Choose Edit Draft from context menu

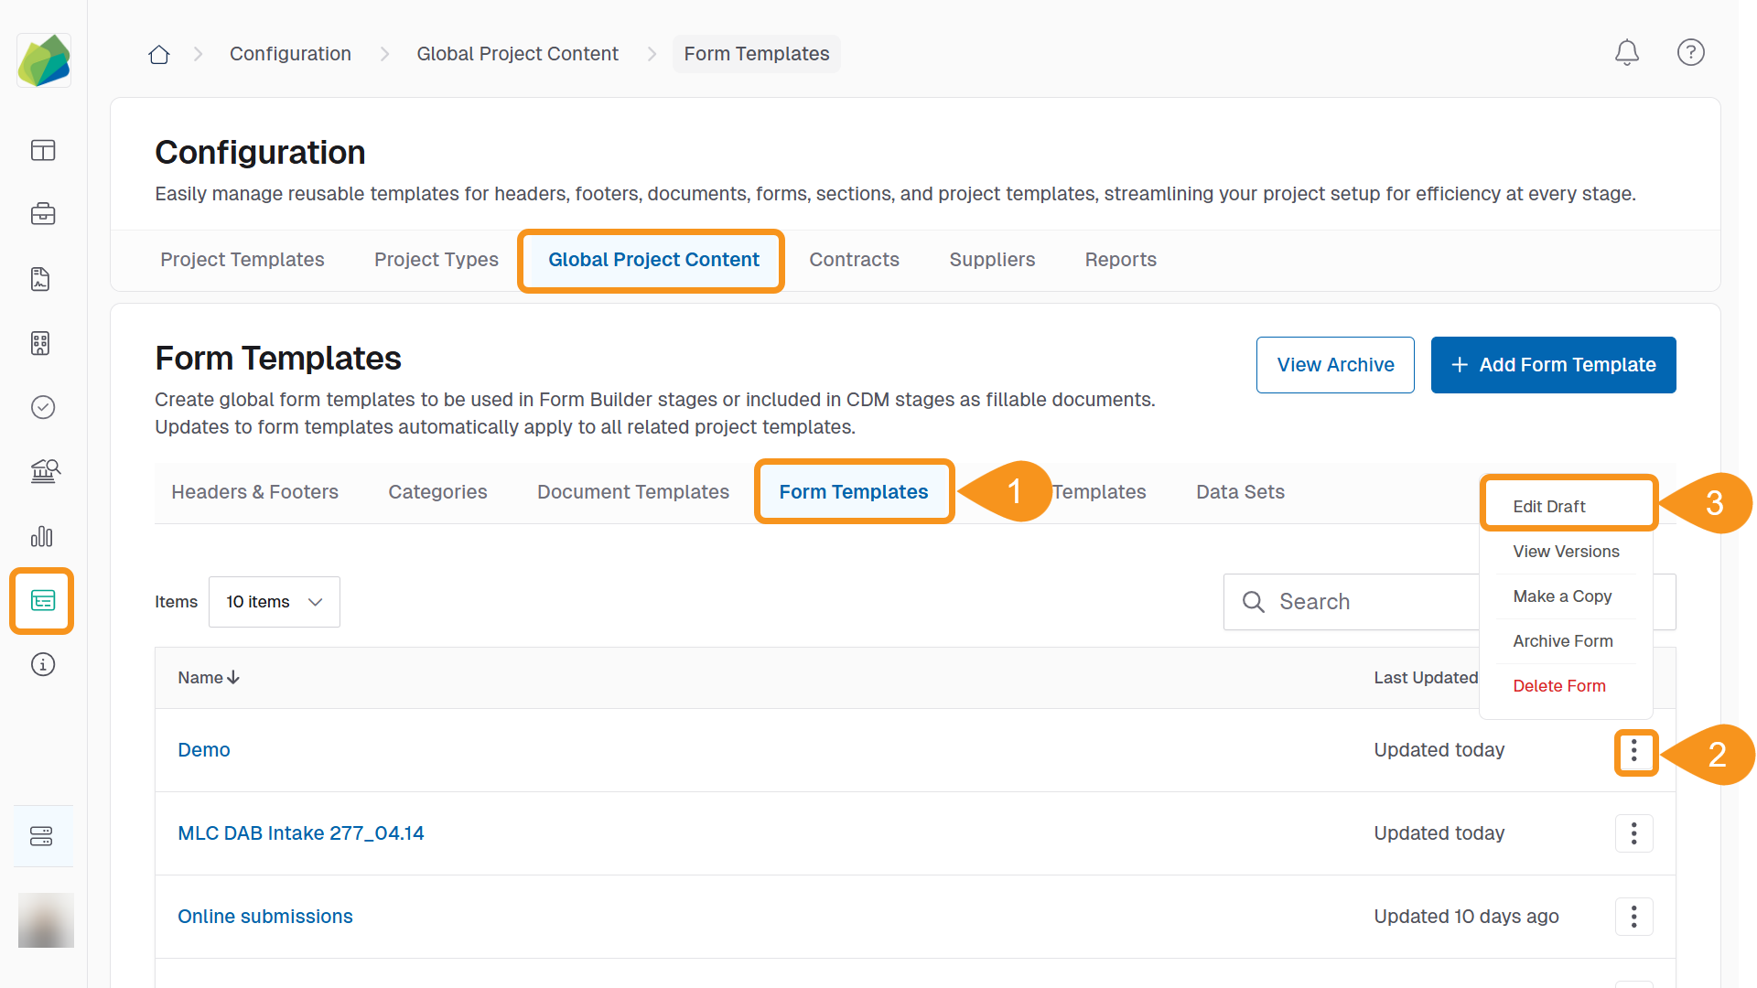click(x=1548, y=506)
